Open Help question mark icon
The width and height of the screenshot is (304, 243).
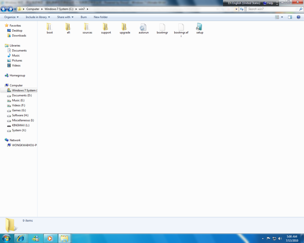[265, 3]
